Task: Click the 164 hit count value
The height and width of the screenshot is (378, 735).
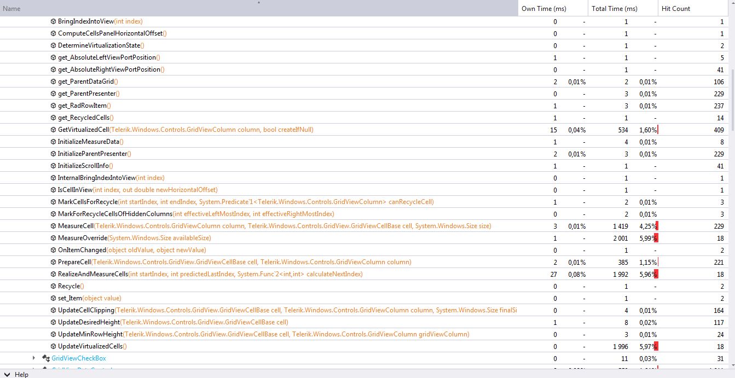Action: tap(718, 310)
